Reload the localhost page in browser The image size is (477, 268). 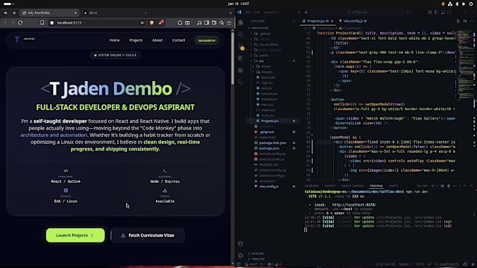click(x=20, y=23)
